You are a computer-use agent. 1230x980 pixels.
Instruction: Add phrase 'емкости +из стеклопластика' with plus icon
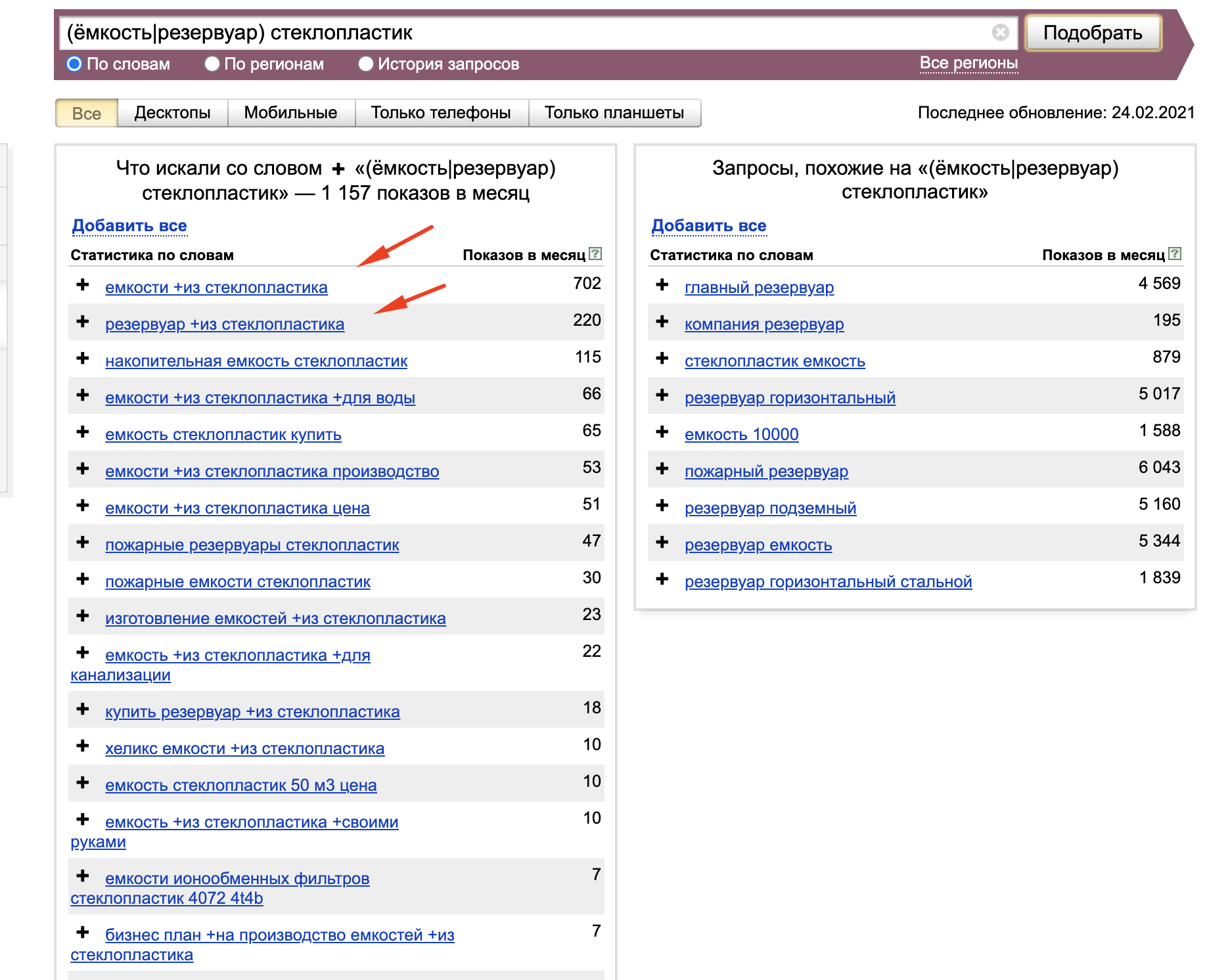tap(83, 285)
